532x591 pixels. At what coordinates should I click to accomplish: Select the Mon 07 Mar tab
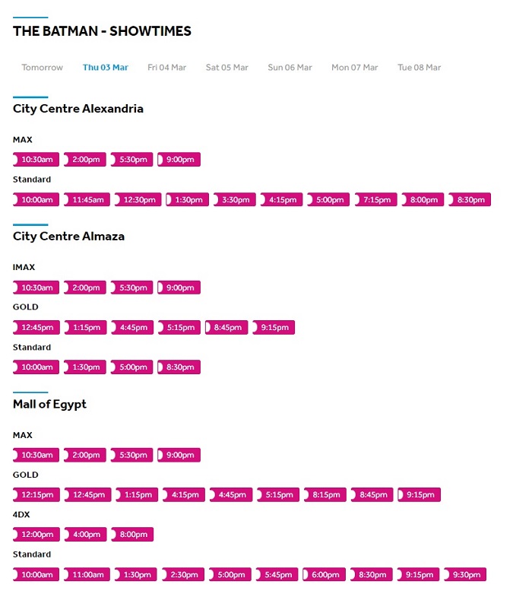pyautogui.click(x=354, y=68)
